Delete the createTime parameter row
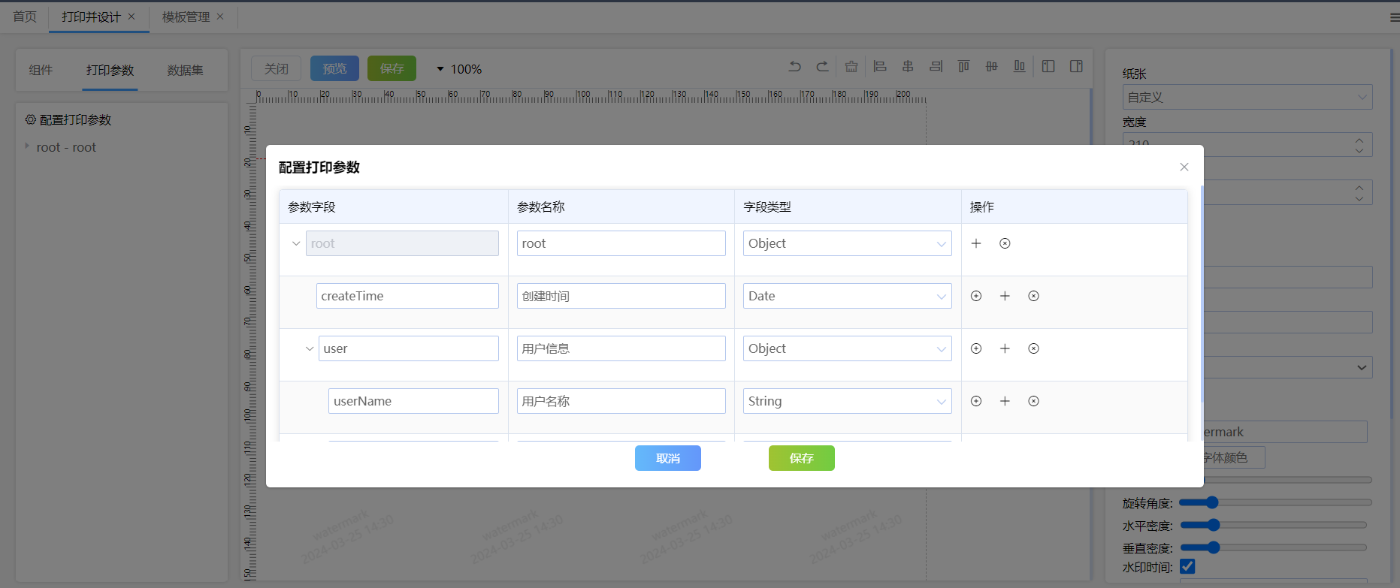Image resolution: width=1400 pixels, height=588 pixels. [1033, 296]
